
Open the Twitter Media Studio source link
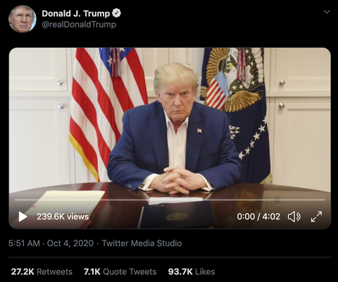142,243
